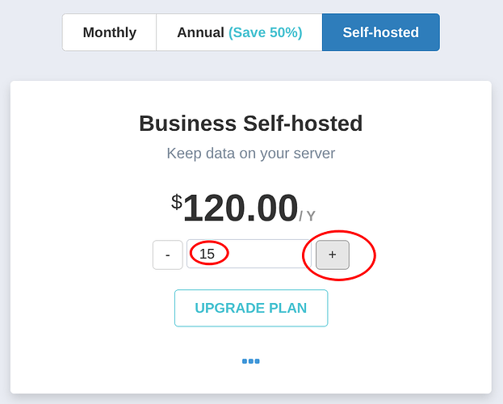Click the middle dot of the loading indicator
This screenshot has width=503, height=404.
click(x=251, y=361)
